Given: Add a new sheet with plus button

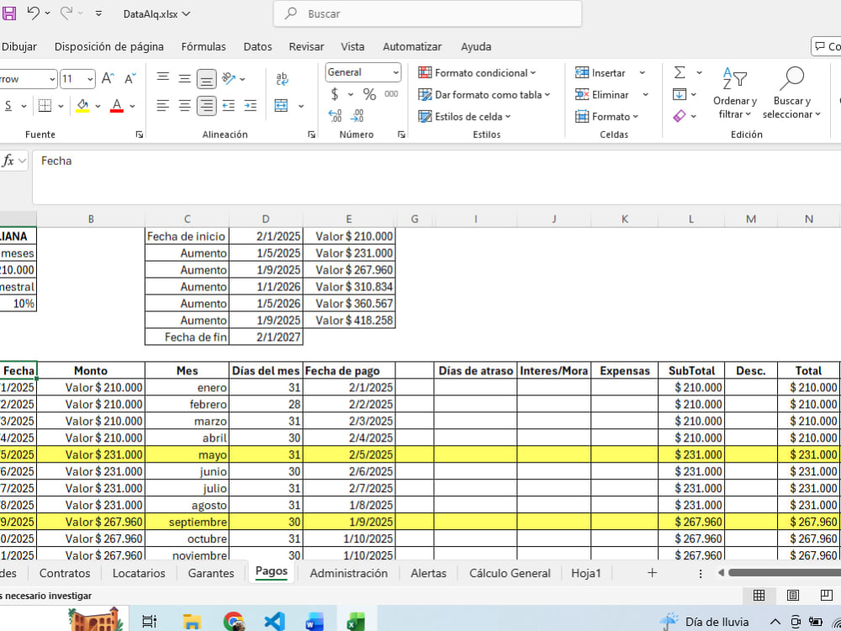Looking at the screenshot, I should (x=652, y=573).
